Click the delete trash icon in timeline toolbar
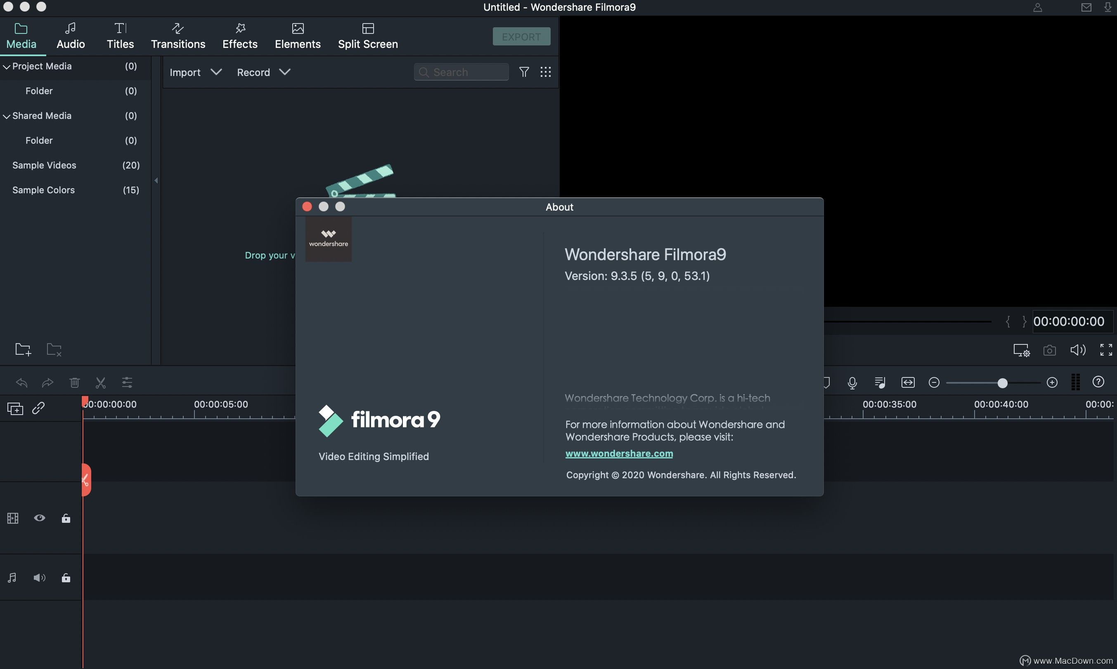Image resolution: width=1117 pixels, height=669 pixels. click(74, 383)
